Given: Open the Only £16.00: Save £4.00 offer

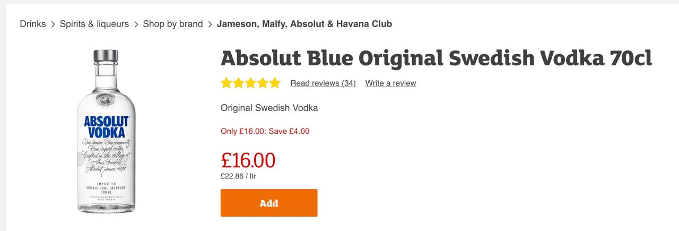Looking at the screenshot, I should coord(265,131).
